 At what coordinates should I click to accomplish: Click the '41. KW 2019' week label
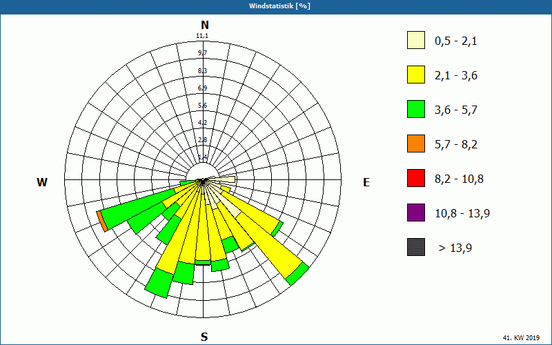click(521, 338)
